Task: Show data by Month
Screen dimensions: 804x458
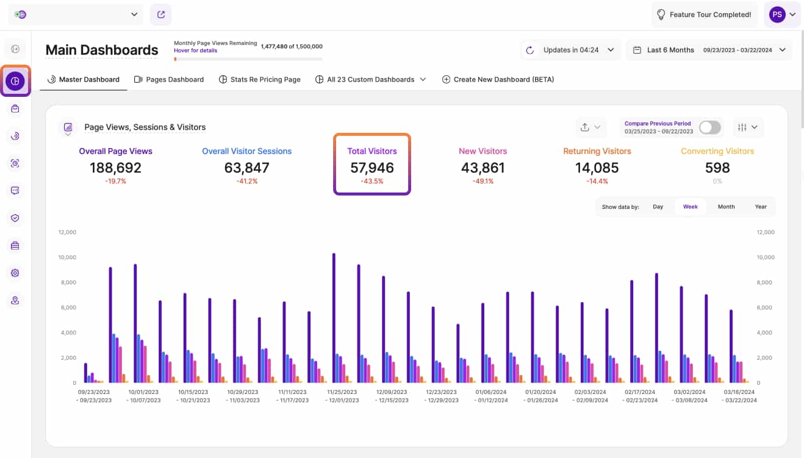Action: tap(726, 206)
